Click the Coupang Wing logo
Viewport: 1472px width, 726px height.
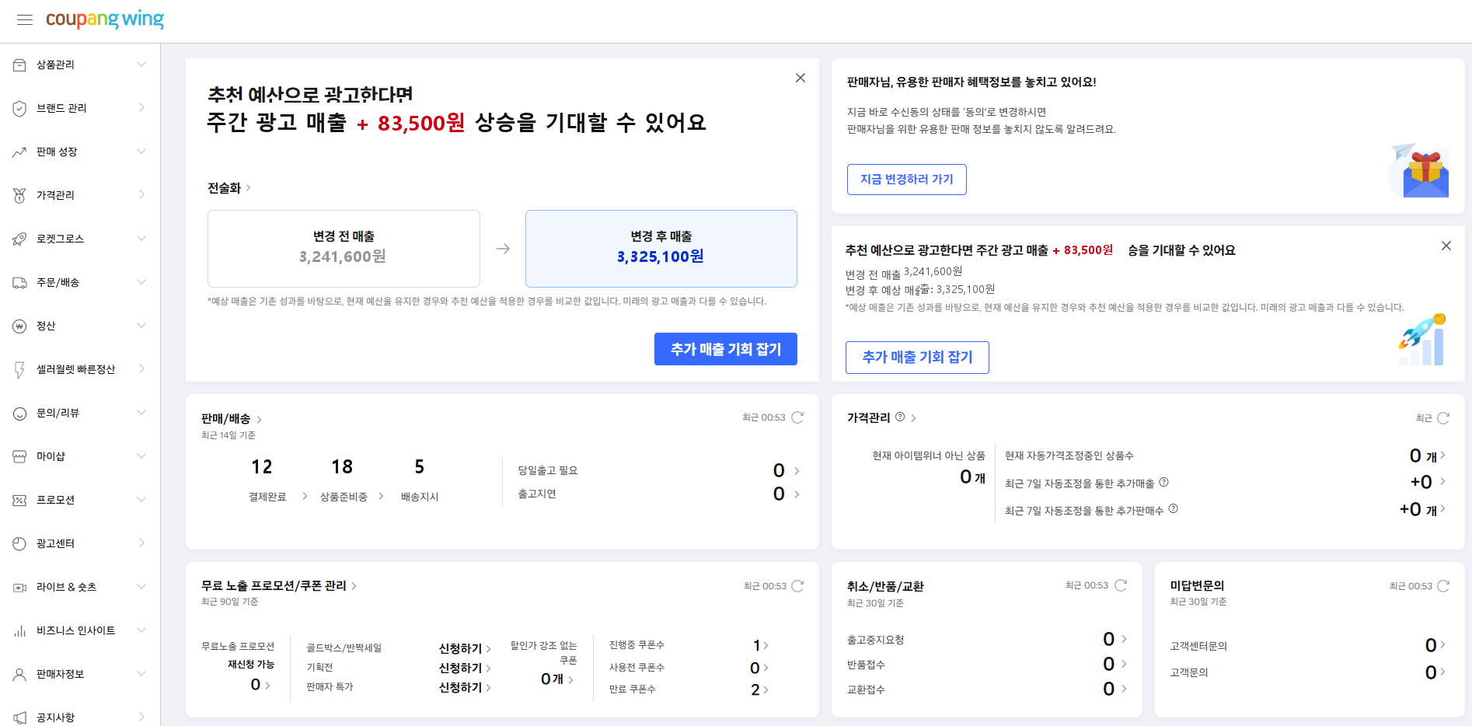pyautogui.click(x=105, y=19)
